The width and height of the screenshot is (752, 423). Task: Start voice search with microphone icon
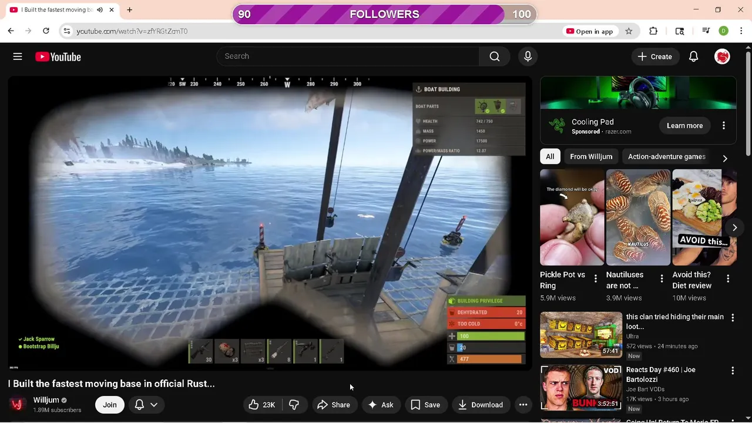(x=528, y=56)
